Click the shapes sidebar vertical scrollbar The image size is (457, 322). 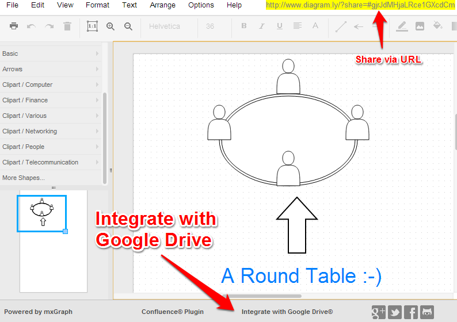pos(105,138)
